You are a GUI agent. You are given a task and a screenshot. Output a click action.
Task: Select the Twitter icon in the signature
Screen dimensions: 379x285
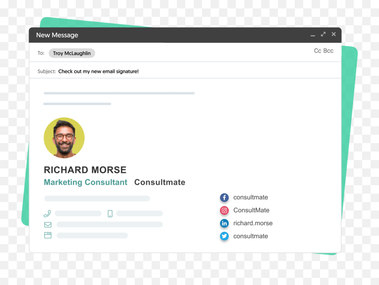tap(224, 236)
